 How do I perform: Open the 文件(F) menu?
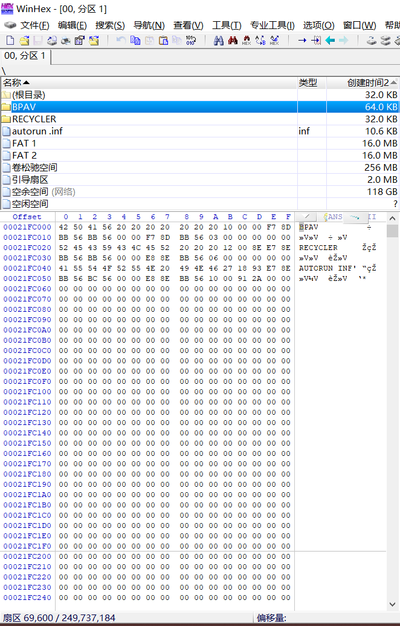click(x=34, y=25)
